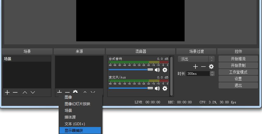Click the 开始录制 button
Image resolution: width=262 pixels, height=134 pixels.
238,65
